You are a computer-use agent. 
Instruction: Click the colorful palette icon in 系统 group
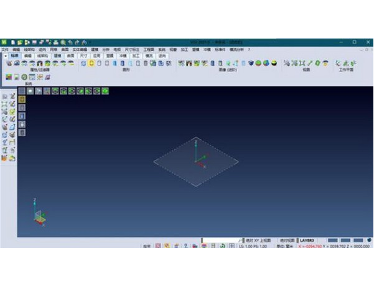click(9, 77)
